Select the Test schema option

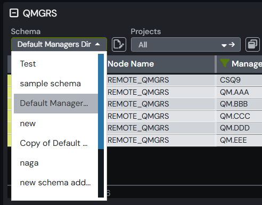[x=56, y=64]
